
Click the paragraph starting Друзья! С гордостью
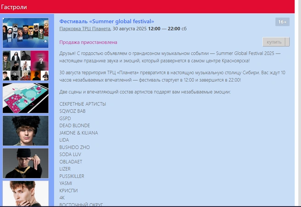pyautogui.click(x=170, y=57)
